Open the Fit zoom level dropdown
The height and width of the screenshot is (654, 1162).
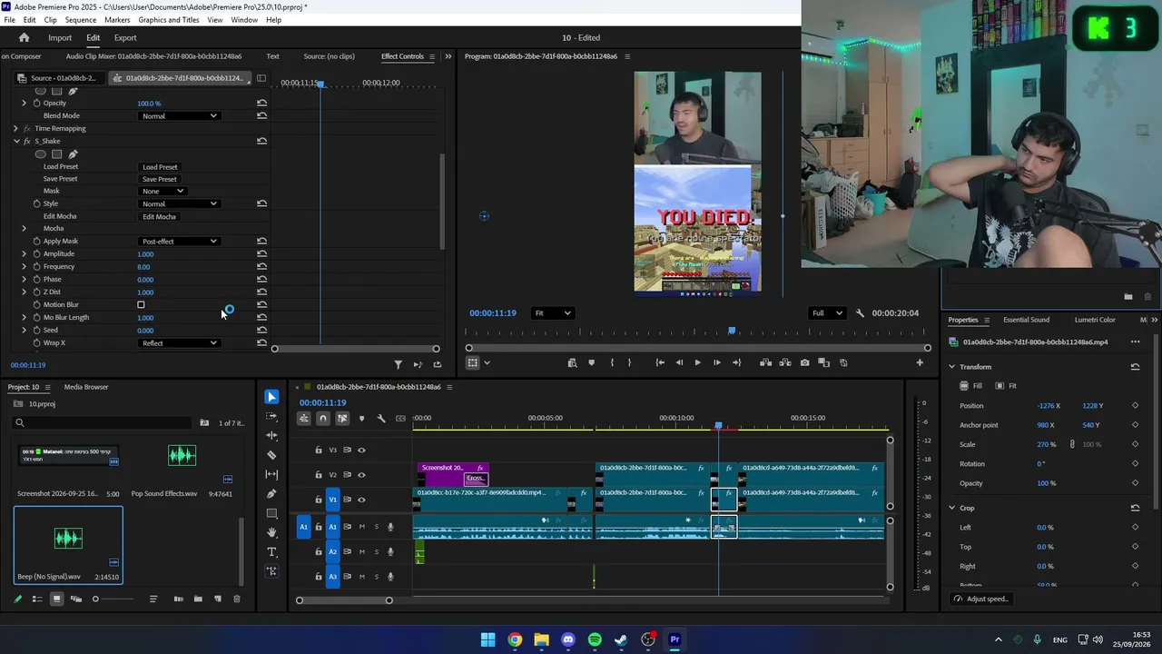click(x=552, y=313)
